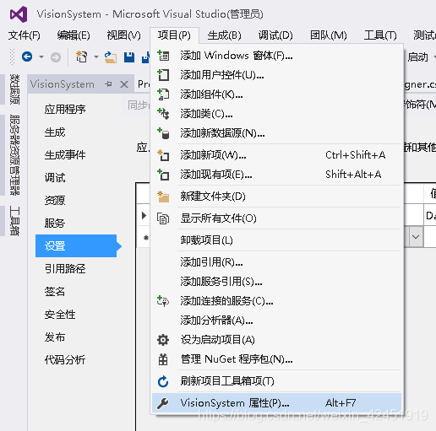Open the 调试(D) menu
The image size is (436, 431).
[275, 35]
